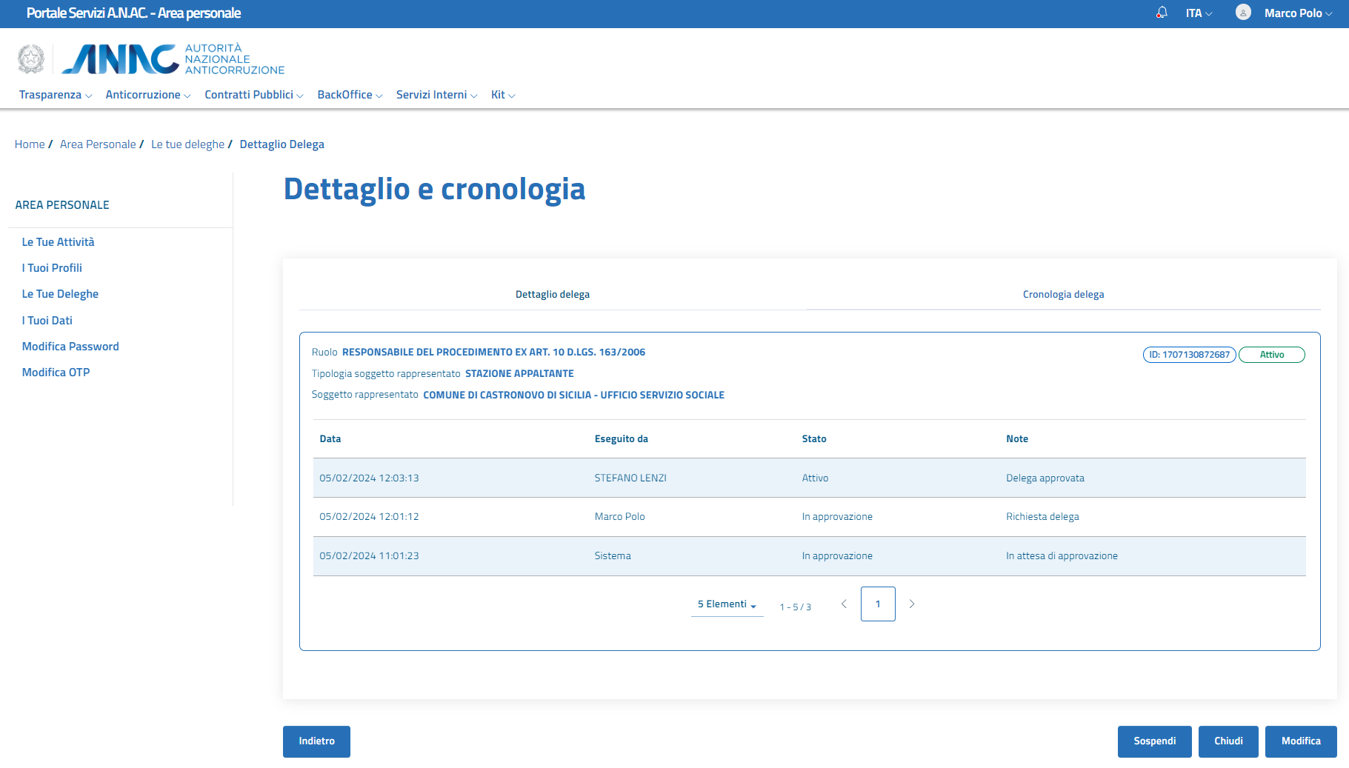Screen dimensions: 1349x768
Task: Open Le tue deleghe breadcrumb link
Action: 187,144
